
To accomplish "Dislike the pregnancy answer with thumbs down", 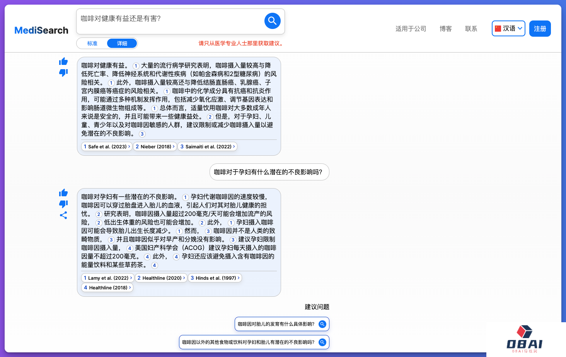I will (x=63, y=204).
